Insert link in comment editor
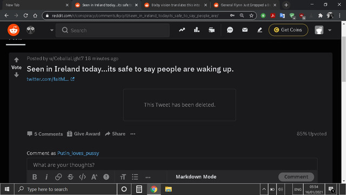The height and width of the screenshot is (195, 346). 58,177
